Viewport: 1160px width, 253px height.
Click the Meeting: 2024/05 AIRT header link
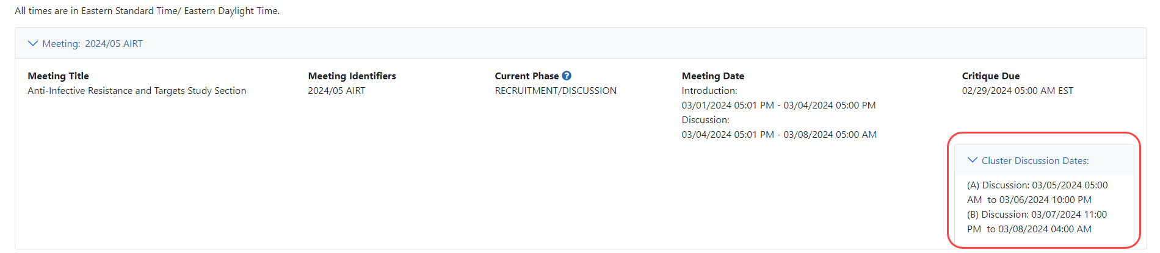[92, 44]
